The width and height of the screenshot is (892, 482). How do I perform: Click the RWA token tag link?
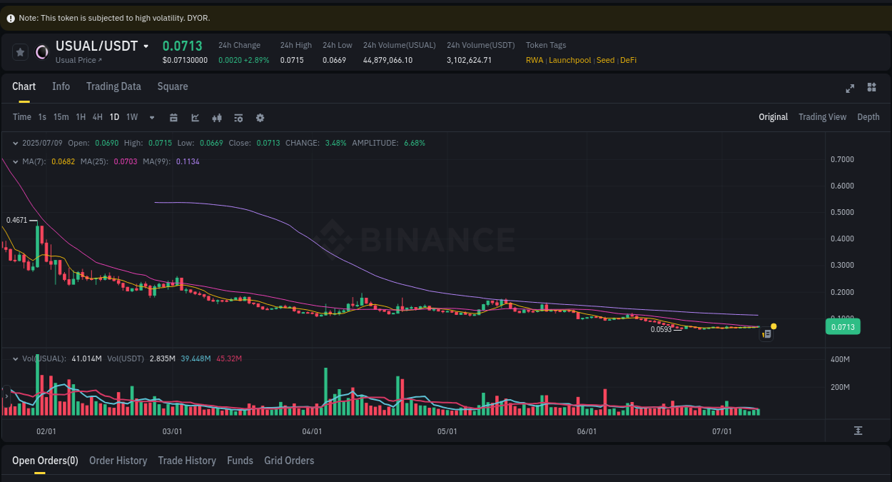[x=534, y=60]
